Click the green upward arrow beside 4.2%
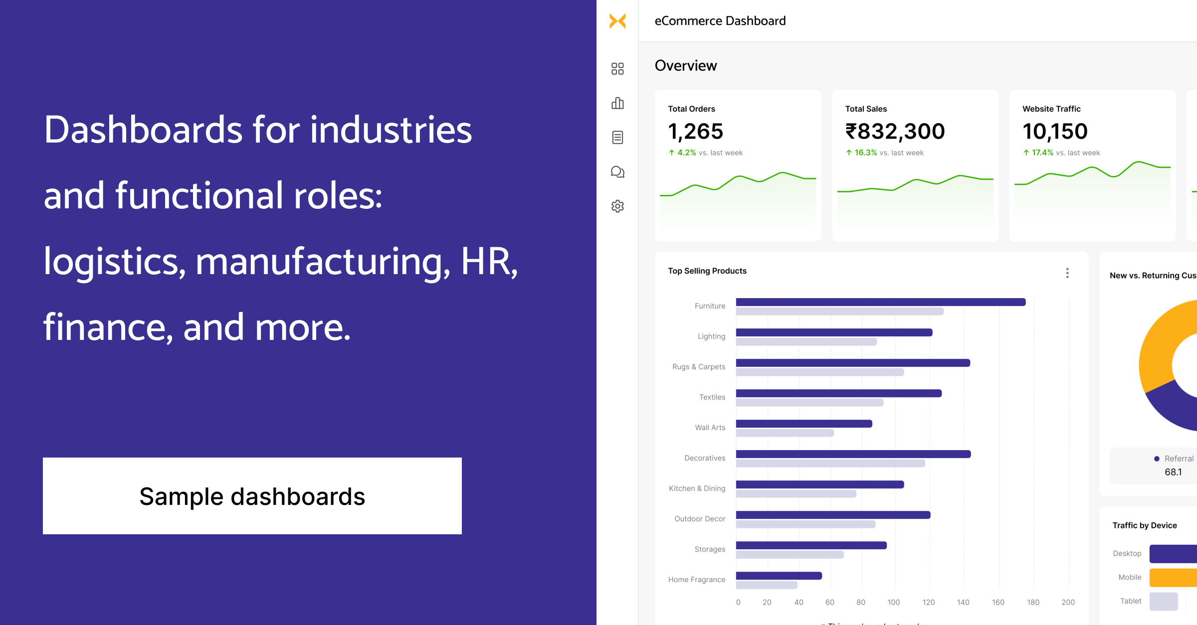This screenshot has height=625, width=1197. [x=671, y=153]
